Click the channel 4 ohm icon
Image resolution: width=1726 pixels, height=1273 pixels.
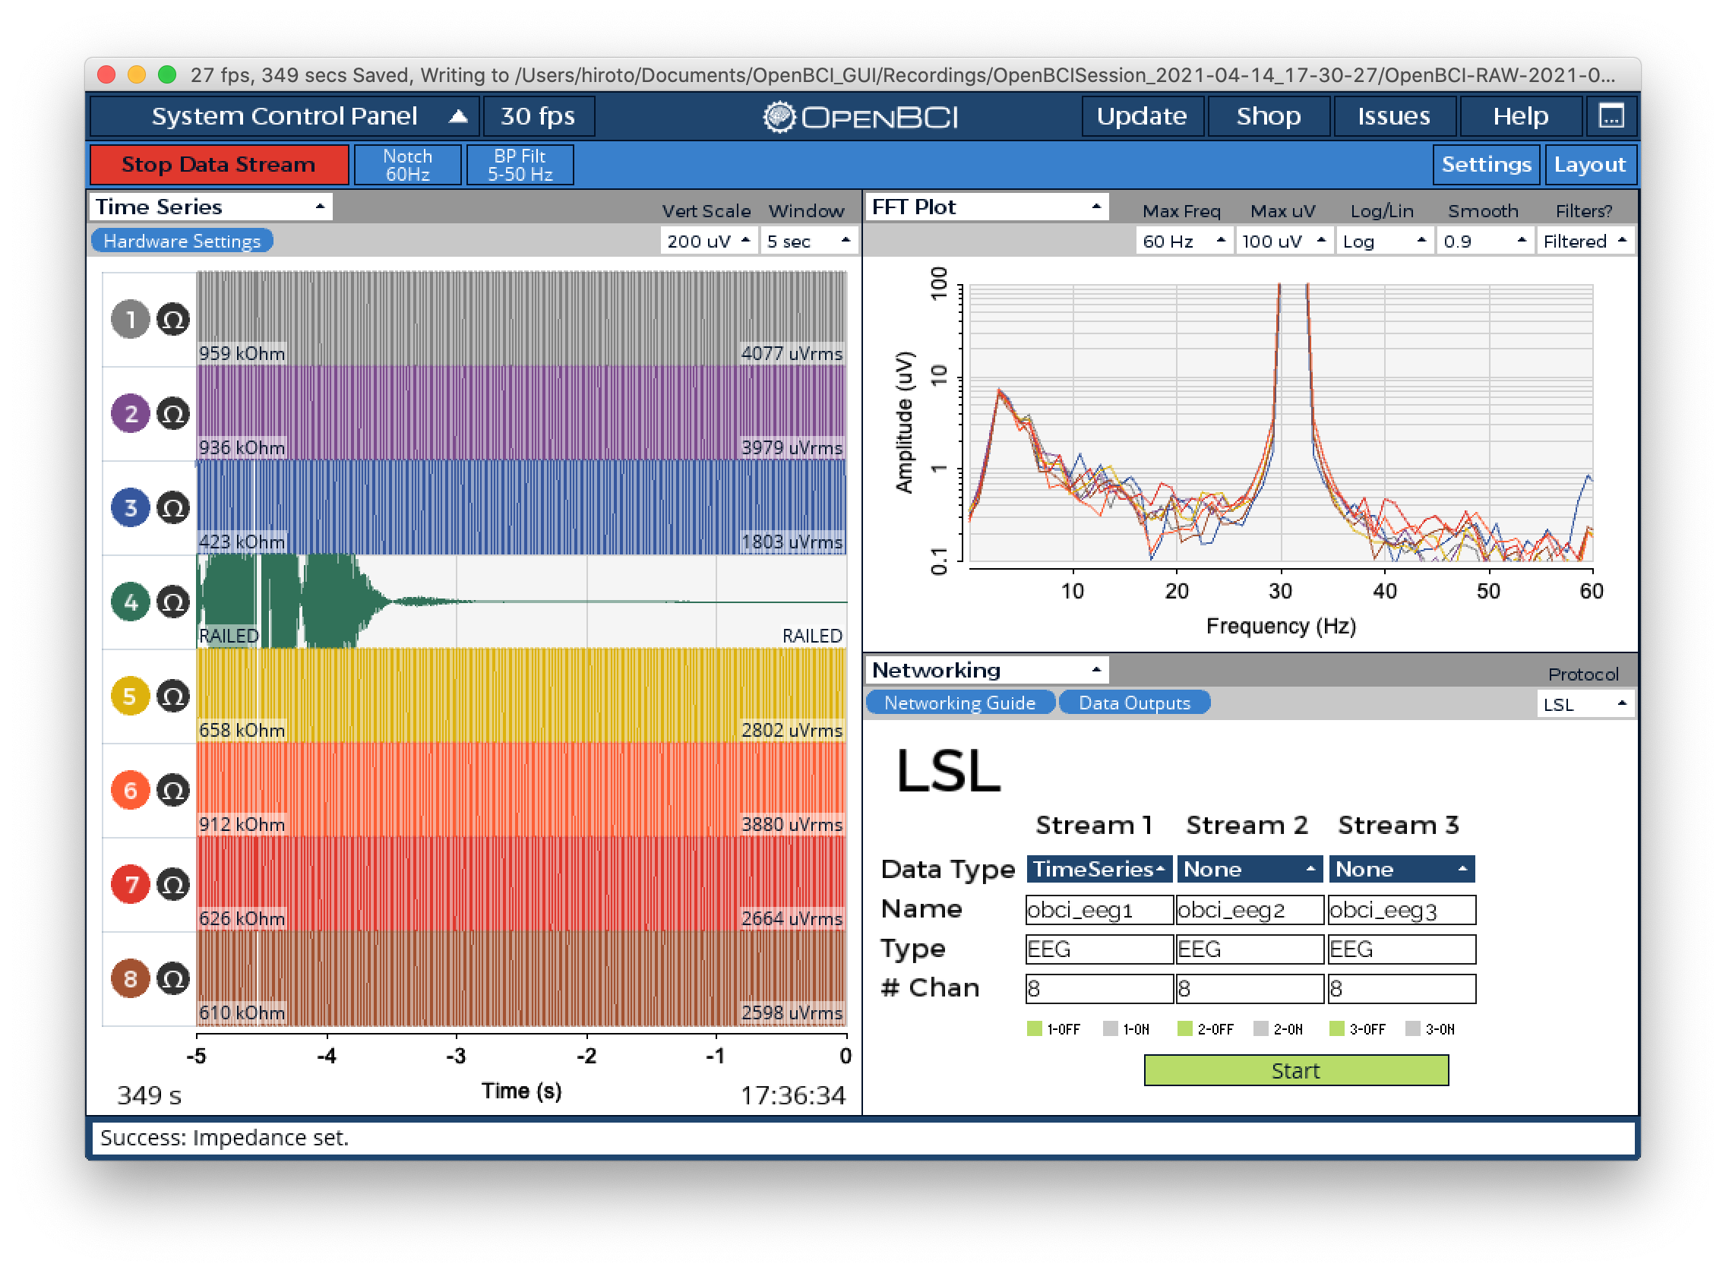(173, 602)
